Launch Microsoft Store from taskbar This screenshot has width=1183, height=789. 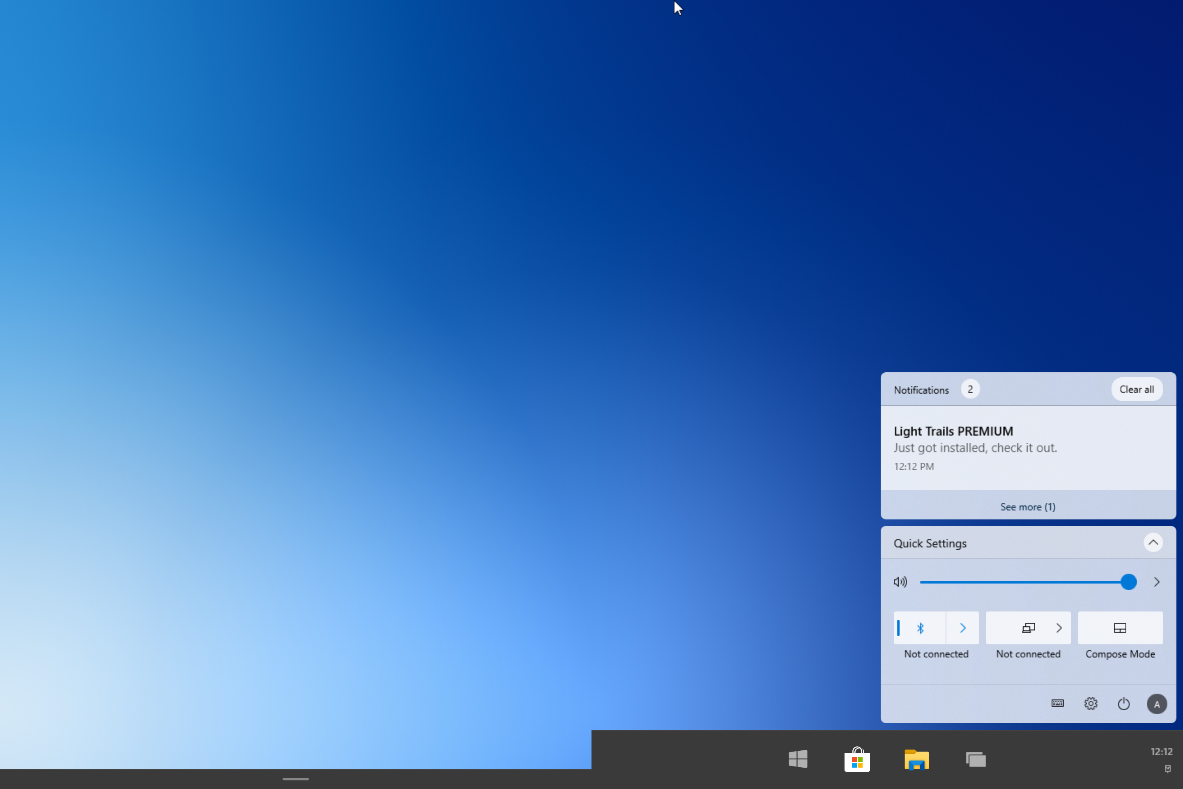click(857, 759)
